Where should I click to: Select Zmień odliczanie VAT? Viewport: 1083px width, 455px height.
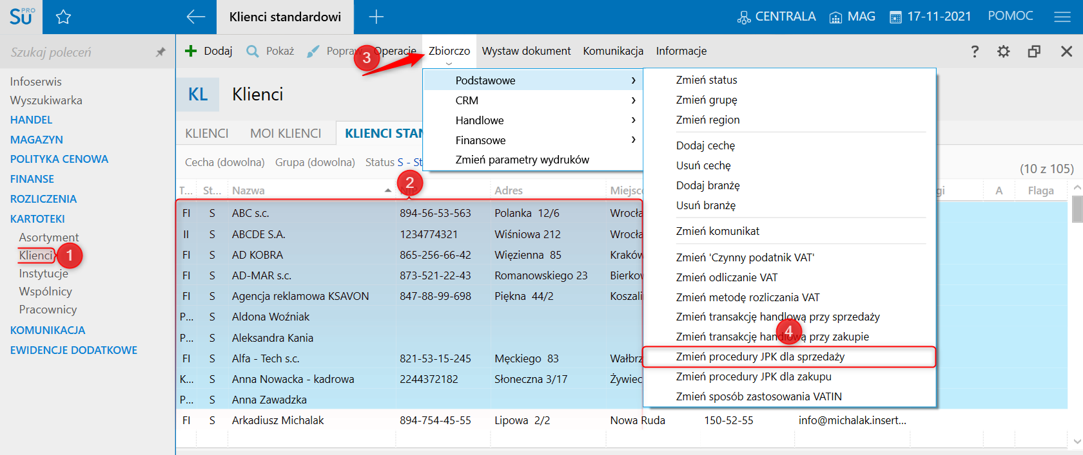point(727,277)
